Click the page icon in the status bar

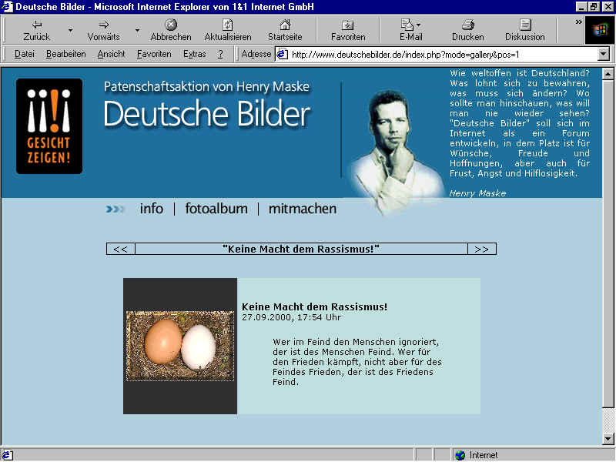8,455
